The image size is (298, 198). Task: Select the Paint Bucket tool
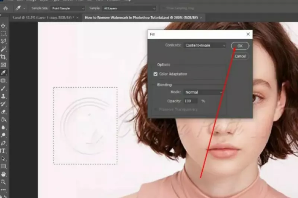(x=3, y=120)
